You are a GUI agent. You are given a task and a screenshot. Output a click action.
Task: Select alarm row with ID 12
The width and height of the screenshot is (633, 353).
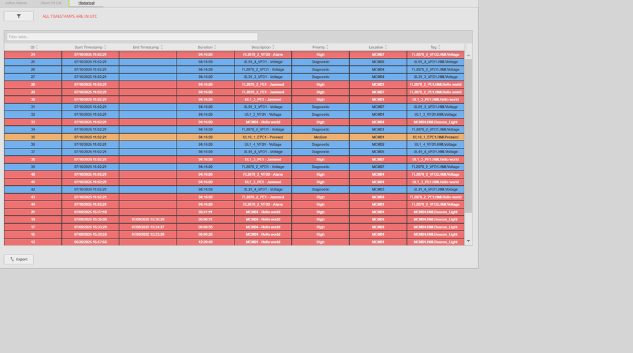(x=233, y=242)
